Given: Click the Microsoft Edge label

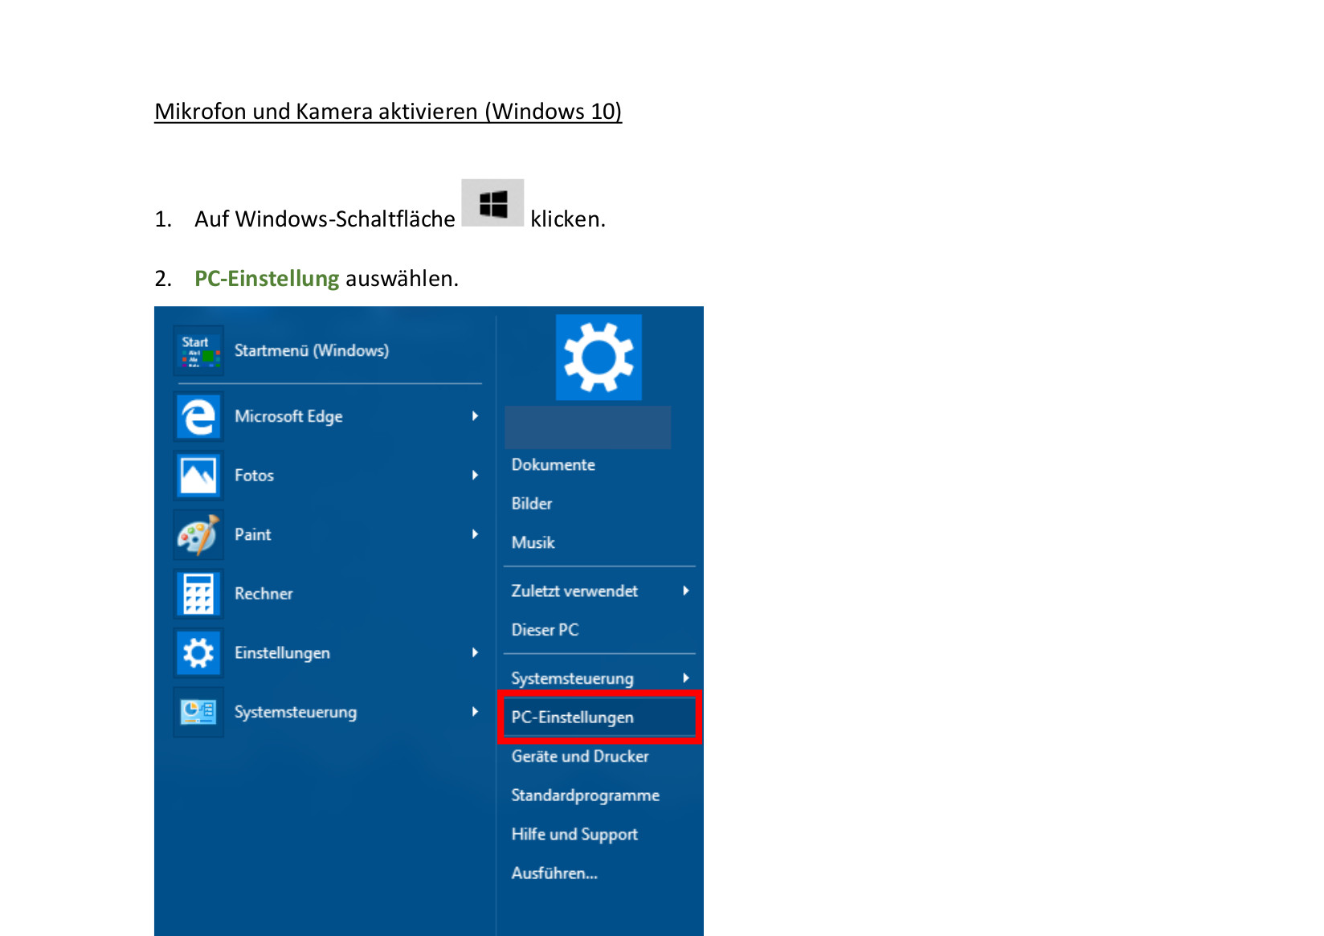Looking at the screenshot, I should pos(288,416).
